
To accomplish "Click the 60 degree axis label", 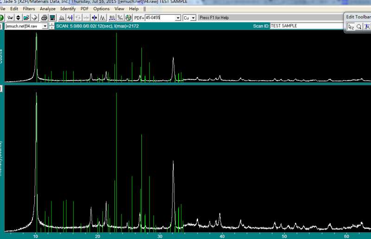I will 346,236.
